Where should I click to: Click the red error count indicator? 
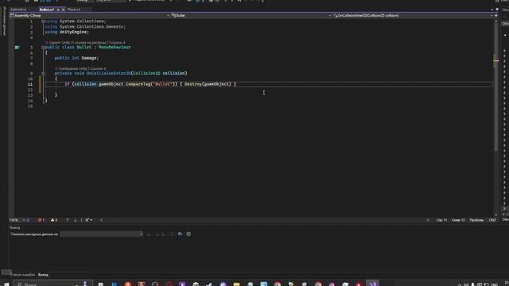tap(41, 220)
